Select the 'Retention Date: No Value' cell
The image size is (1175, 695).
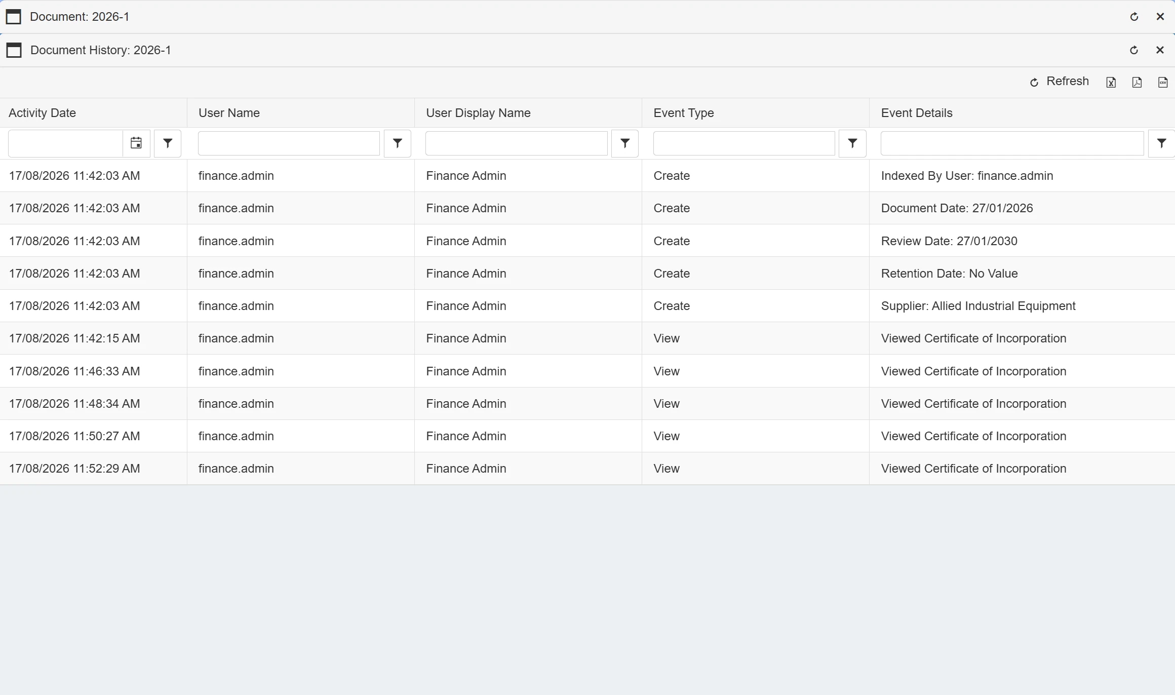tap(1022, 274)
